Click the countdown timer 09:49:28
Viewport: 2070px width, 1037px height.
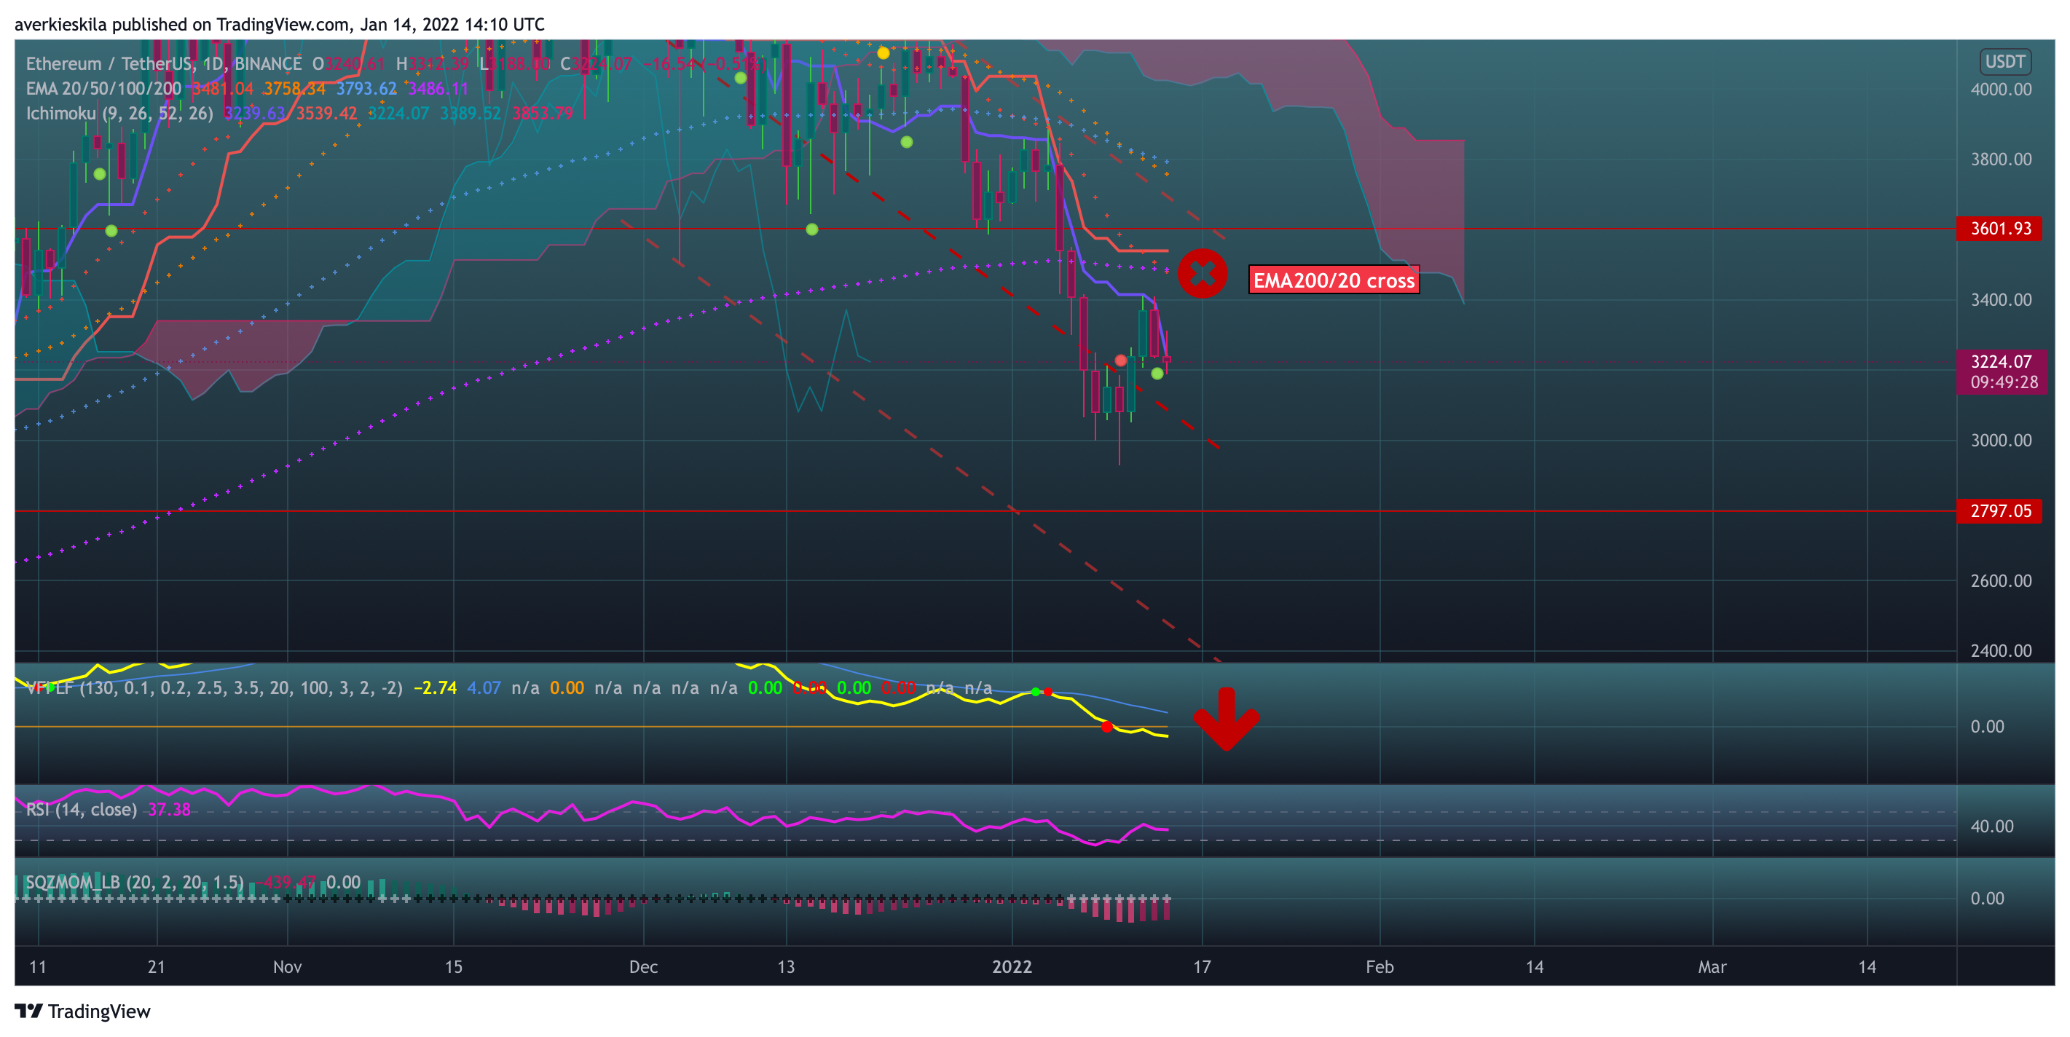[2004, 382]
